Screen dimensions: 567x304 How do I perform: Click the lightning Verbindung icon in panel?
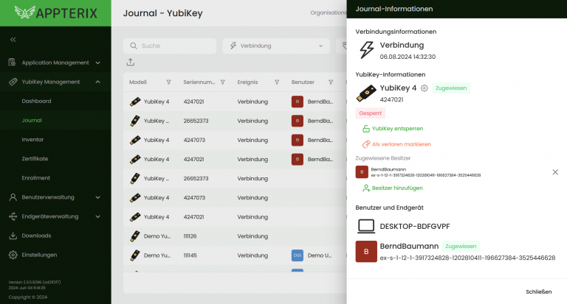(x=366, y=50)
